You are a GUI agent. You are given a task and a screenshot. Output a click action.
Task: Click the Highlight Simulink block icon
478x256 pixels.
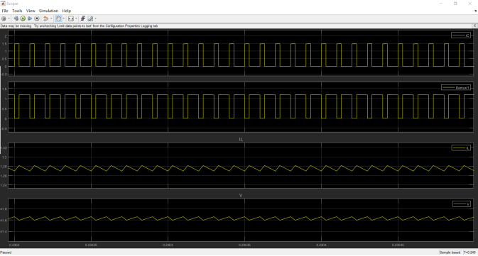pyautogui.click(x=45, y=18)
